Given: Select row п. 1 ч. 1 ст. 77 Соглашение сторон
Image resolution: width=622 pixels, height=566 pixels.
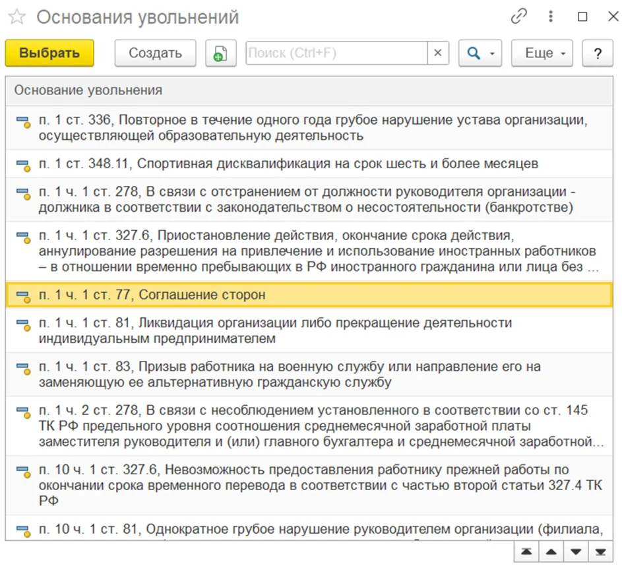Looking at the screenshot, I should pos(309,295).
